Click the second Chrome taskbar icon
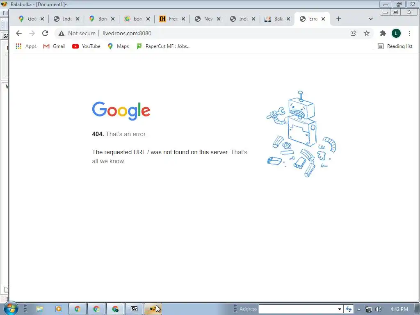 click(96, 309)
